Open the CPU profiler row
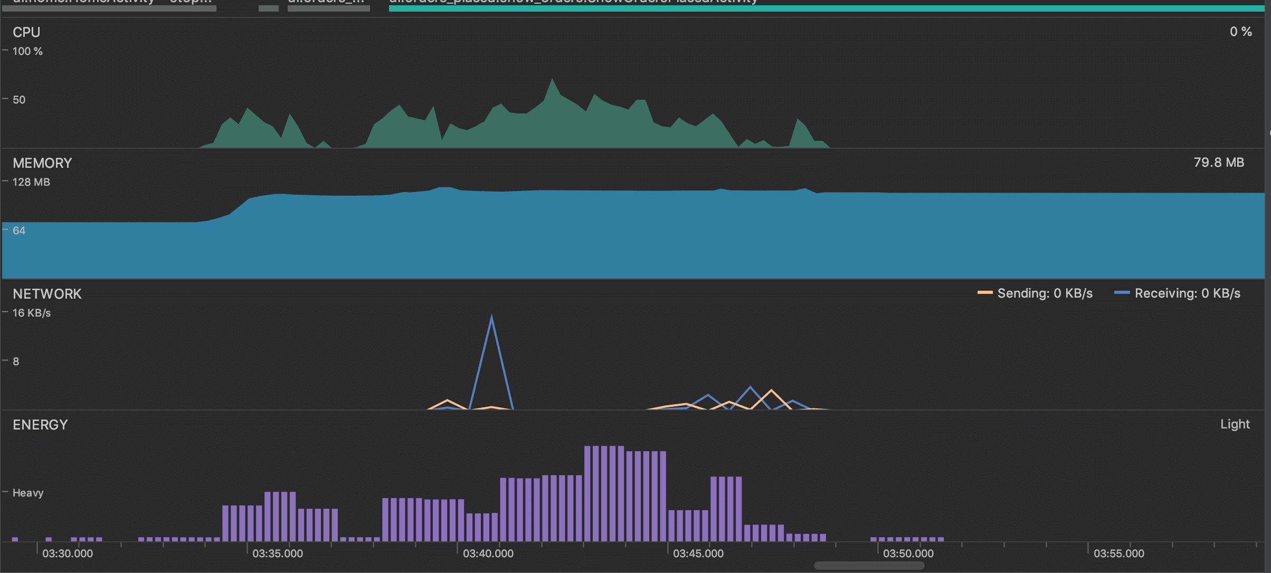 [26, 32]
